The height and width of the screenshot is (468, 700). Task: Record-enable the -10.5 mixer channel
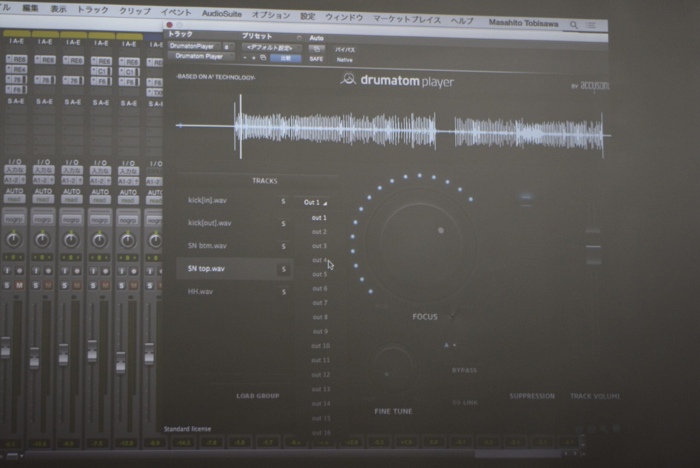coord(48,271)
